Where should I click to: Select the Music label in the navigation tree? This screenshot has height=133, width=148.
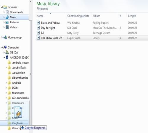click(x=13, y=17)
